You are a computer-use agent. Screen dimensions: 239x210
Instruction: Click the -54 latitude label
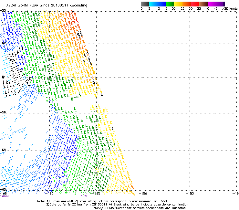click(x=3, y=77)
